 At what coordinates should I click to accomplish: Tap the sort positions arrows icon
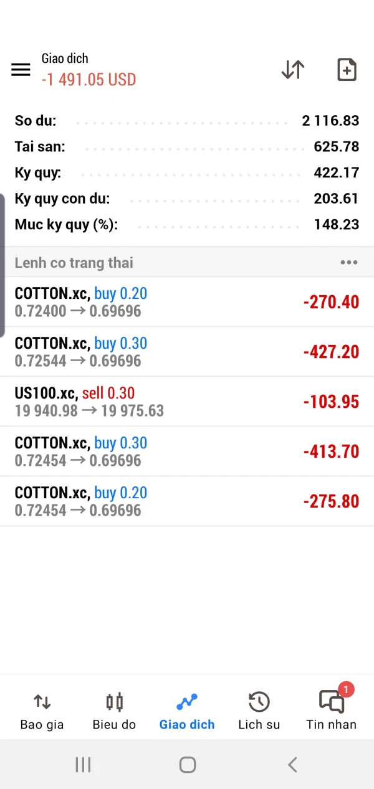tap(292, 70)
